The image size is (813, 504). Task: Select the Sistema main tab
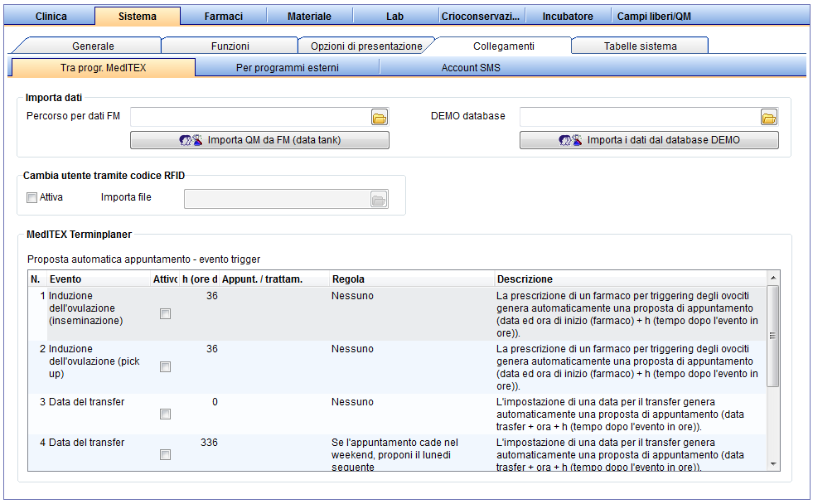[138, 16]
